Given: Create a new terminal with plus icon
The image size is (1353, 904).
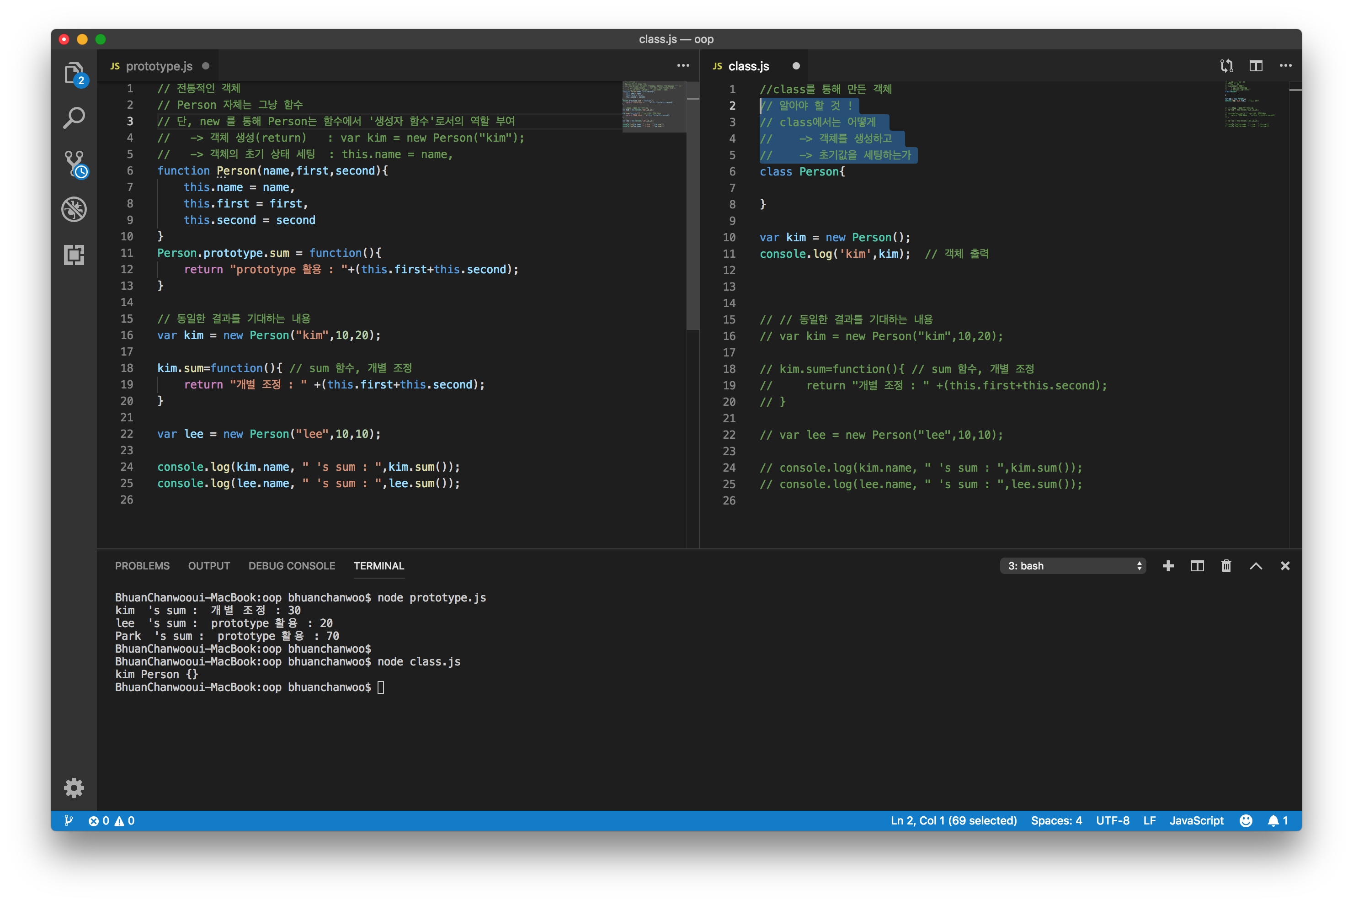Looking at the screenshot, I should click(x=1168, y=566).
